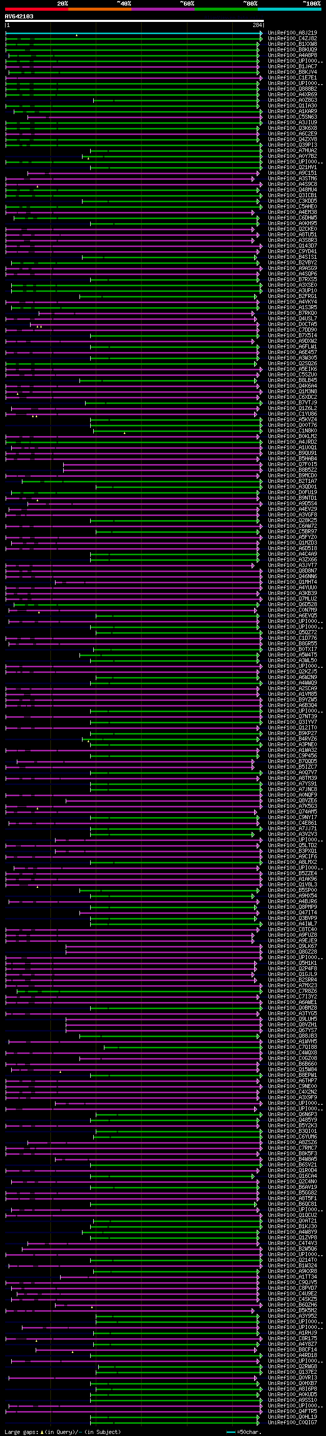Click label UniRef100_A4S9C8

(292, 184)
